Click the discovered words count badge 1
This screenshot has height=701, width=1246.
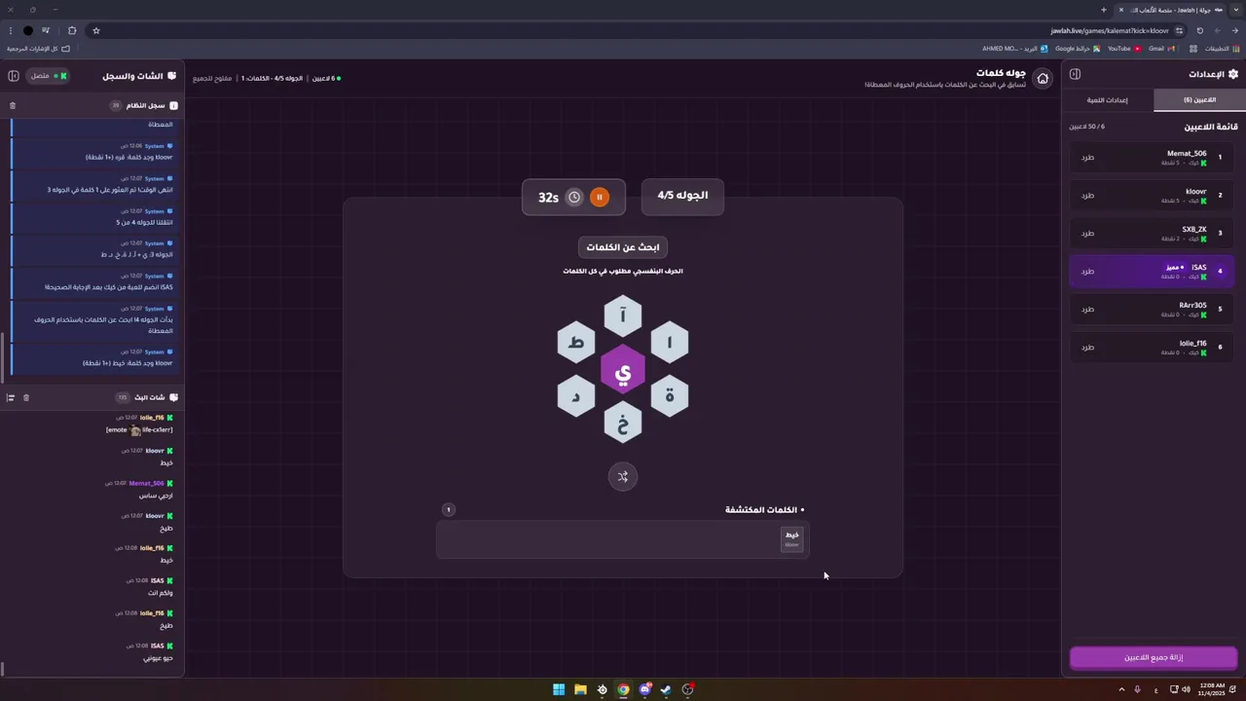point(448,510)
